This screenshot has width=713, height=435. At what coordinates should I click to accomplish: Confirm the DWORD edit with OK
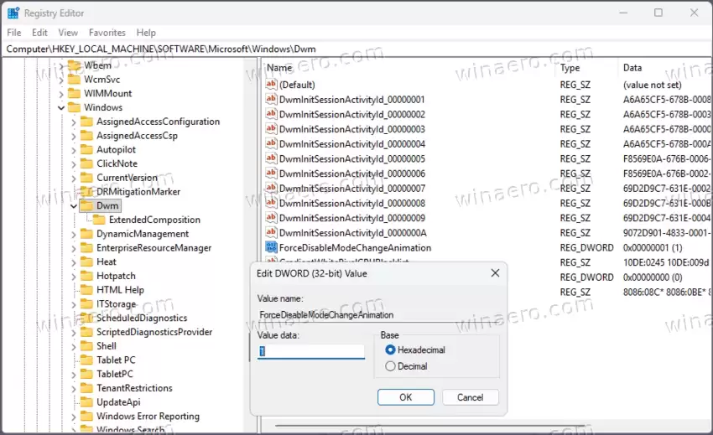[406, 397]
